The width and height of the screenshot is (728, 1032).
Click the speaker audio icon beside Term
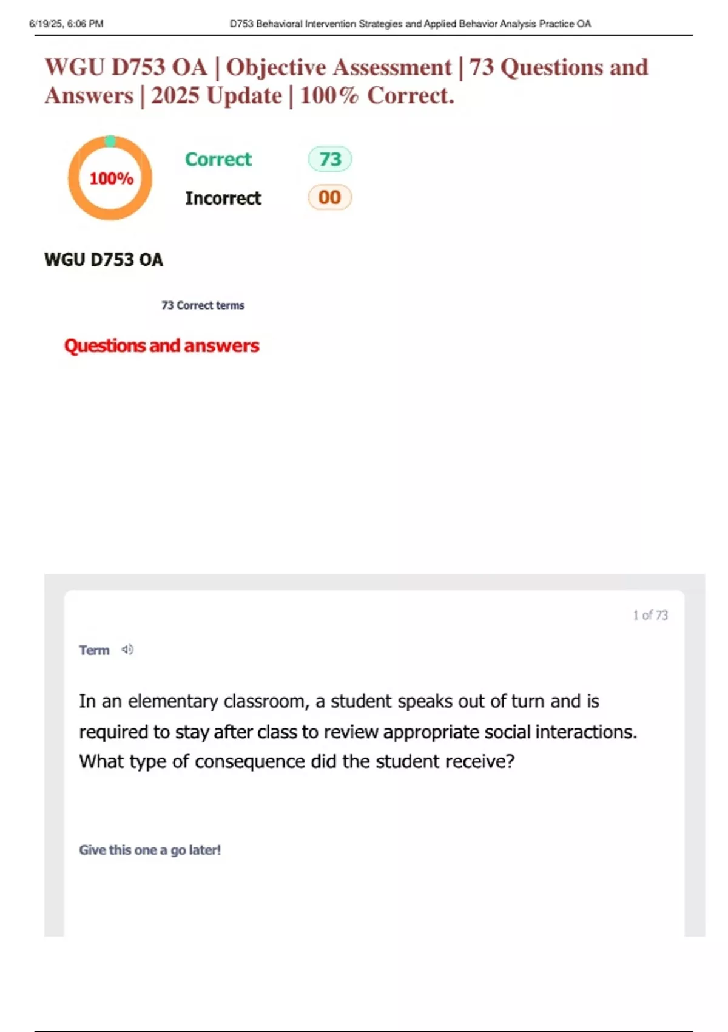point(127,650)
